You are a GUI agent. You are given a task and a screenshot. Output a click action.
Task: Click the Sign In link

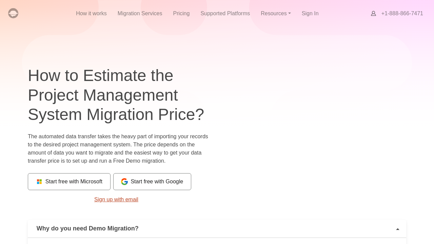click(x=310, y=14)
